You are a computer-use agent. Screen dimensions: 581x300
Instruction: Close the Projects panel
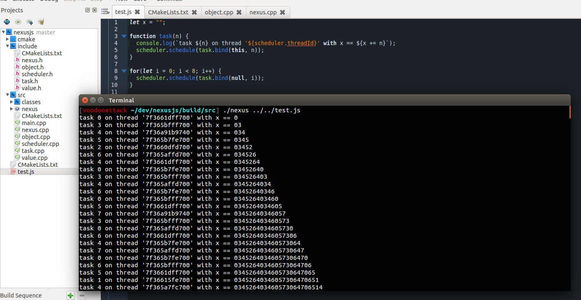point(95,10)
